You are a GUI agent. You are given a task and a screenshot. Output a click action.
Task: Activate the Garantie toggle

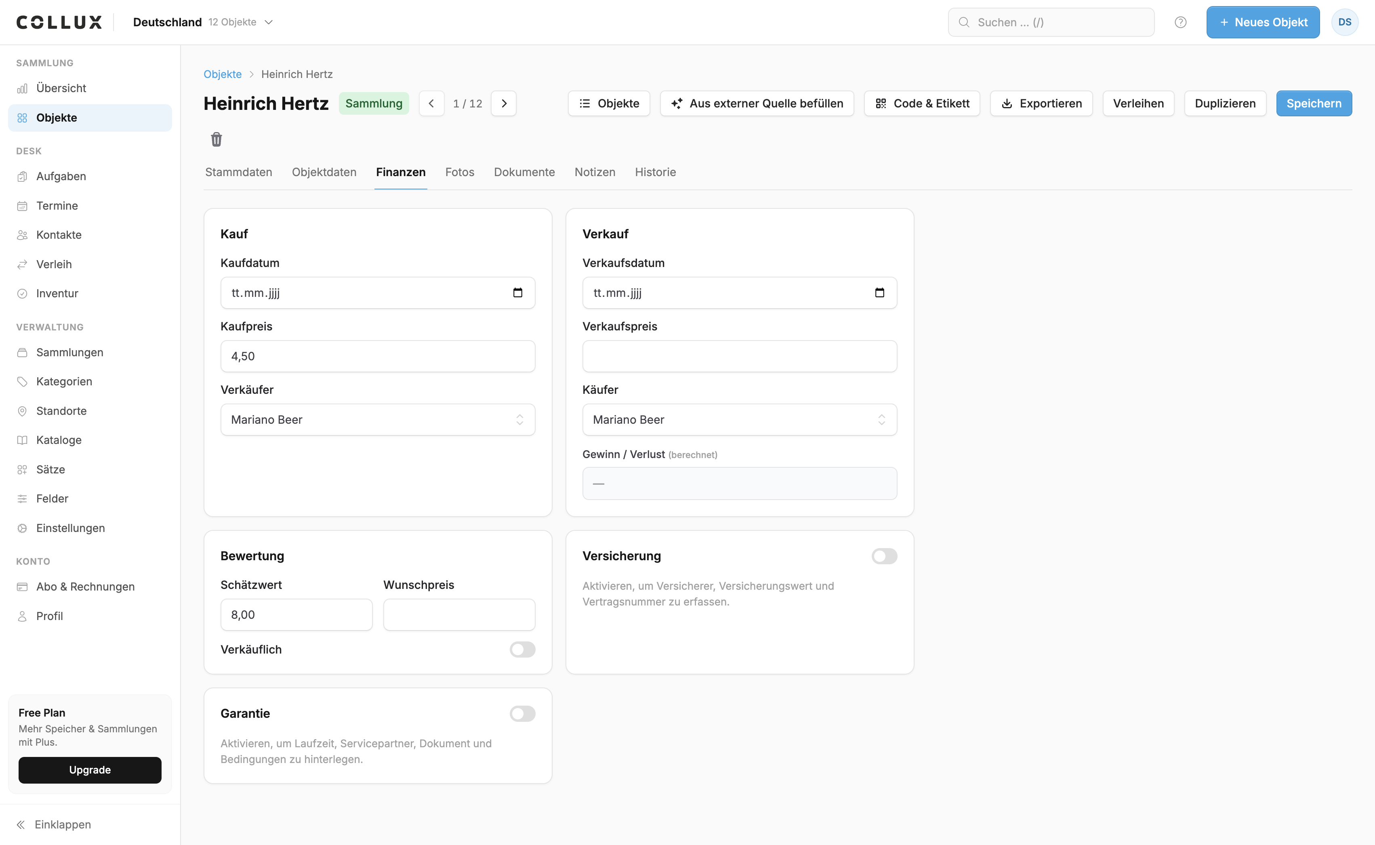click(x=522, y=714)
